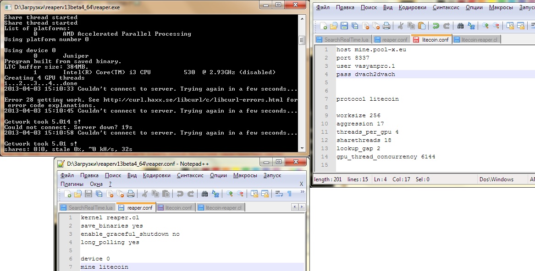Image resolution: width=535 pixels, height=271 pixels.
Task: Open Макросы menu in litecoin.conf window
Action: click(501, 7)
